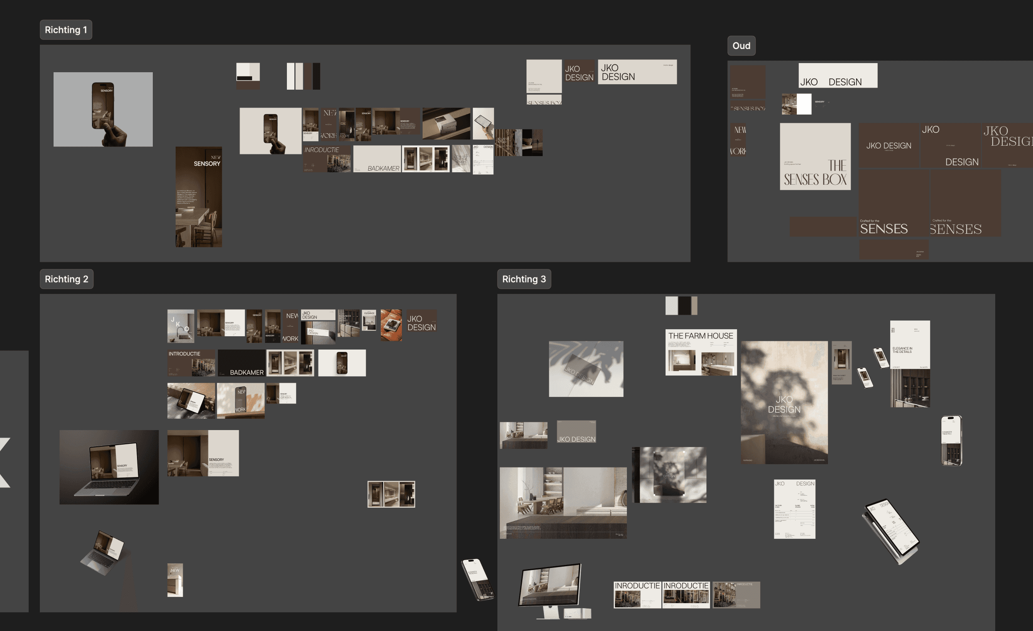Viewport: 1033px width, 631px height.
Task: Select the Richting 2 section label
Action: (66, 279)
